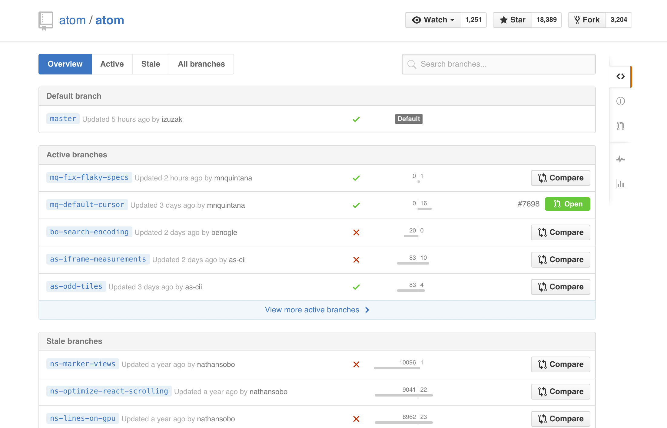Click izuzak author name
This screenshot has height=428, width=667.
pos(172,119)
